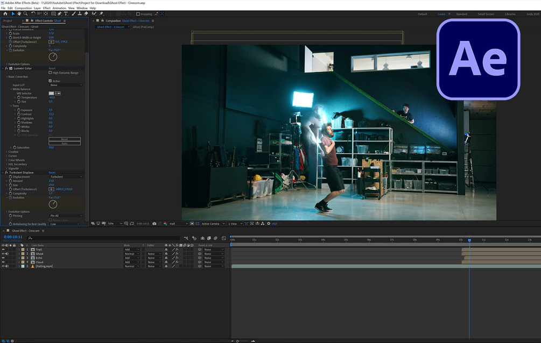
Task: Select the Pen tool
Action: [x=59, y=14]
